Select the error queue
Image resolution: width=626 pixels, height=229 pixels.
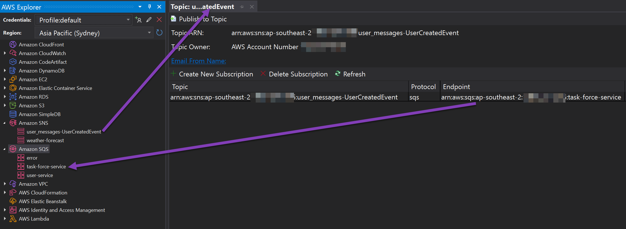(32, 158)
